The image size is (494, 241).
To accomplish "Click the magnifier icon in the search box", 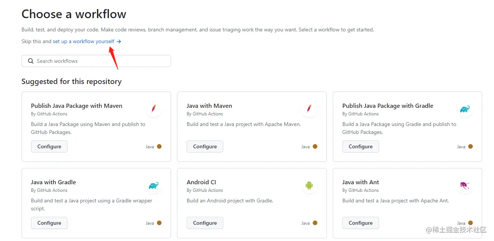I will pos(31,61).
